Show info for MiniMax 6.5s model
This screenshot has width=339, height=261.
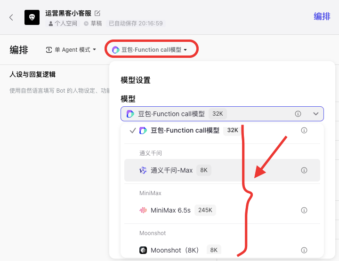point(304,210)
